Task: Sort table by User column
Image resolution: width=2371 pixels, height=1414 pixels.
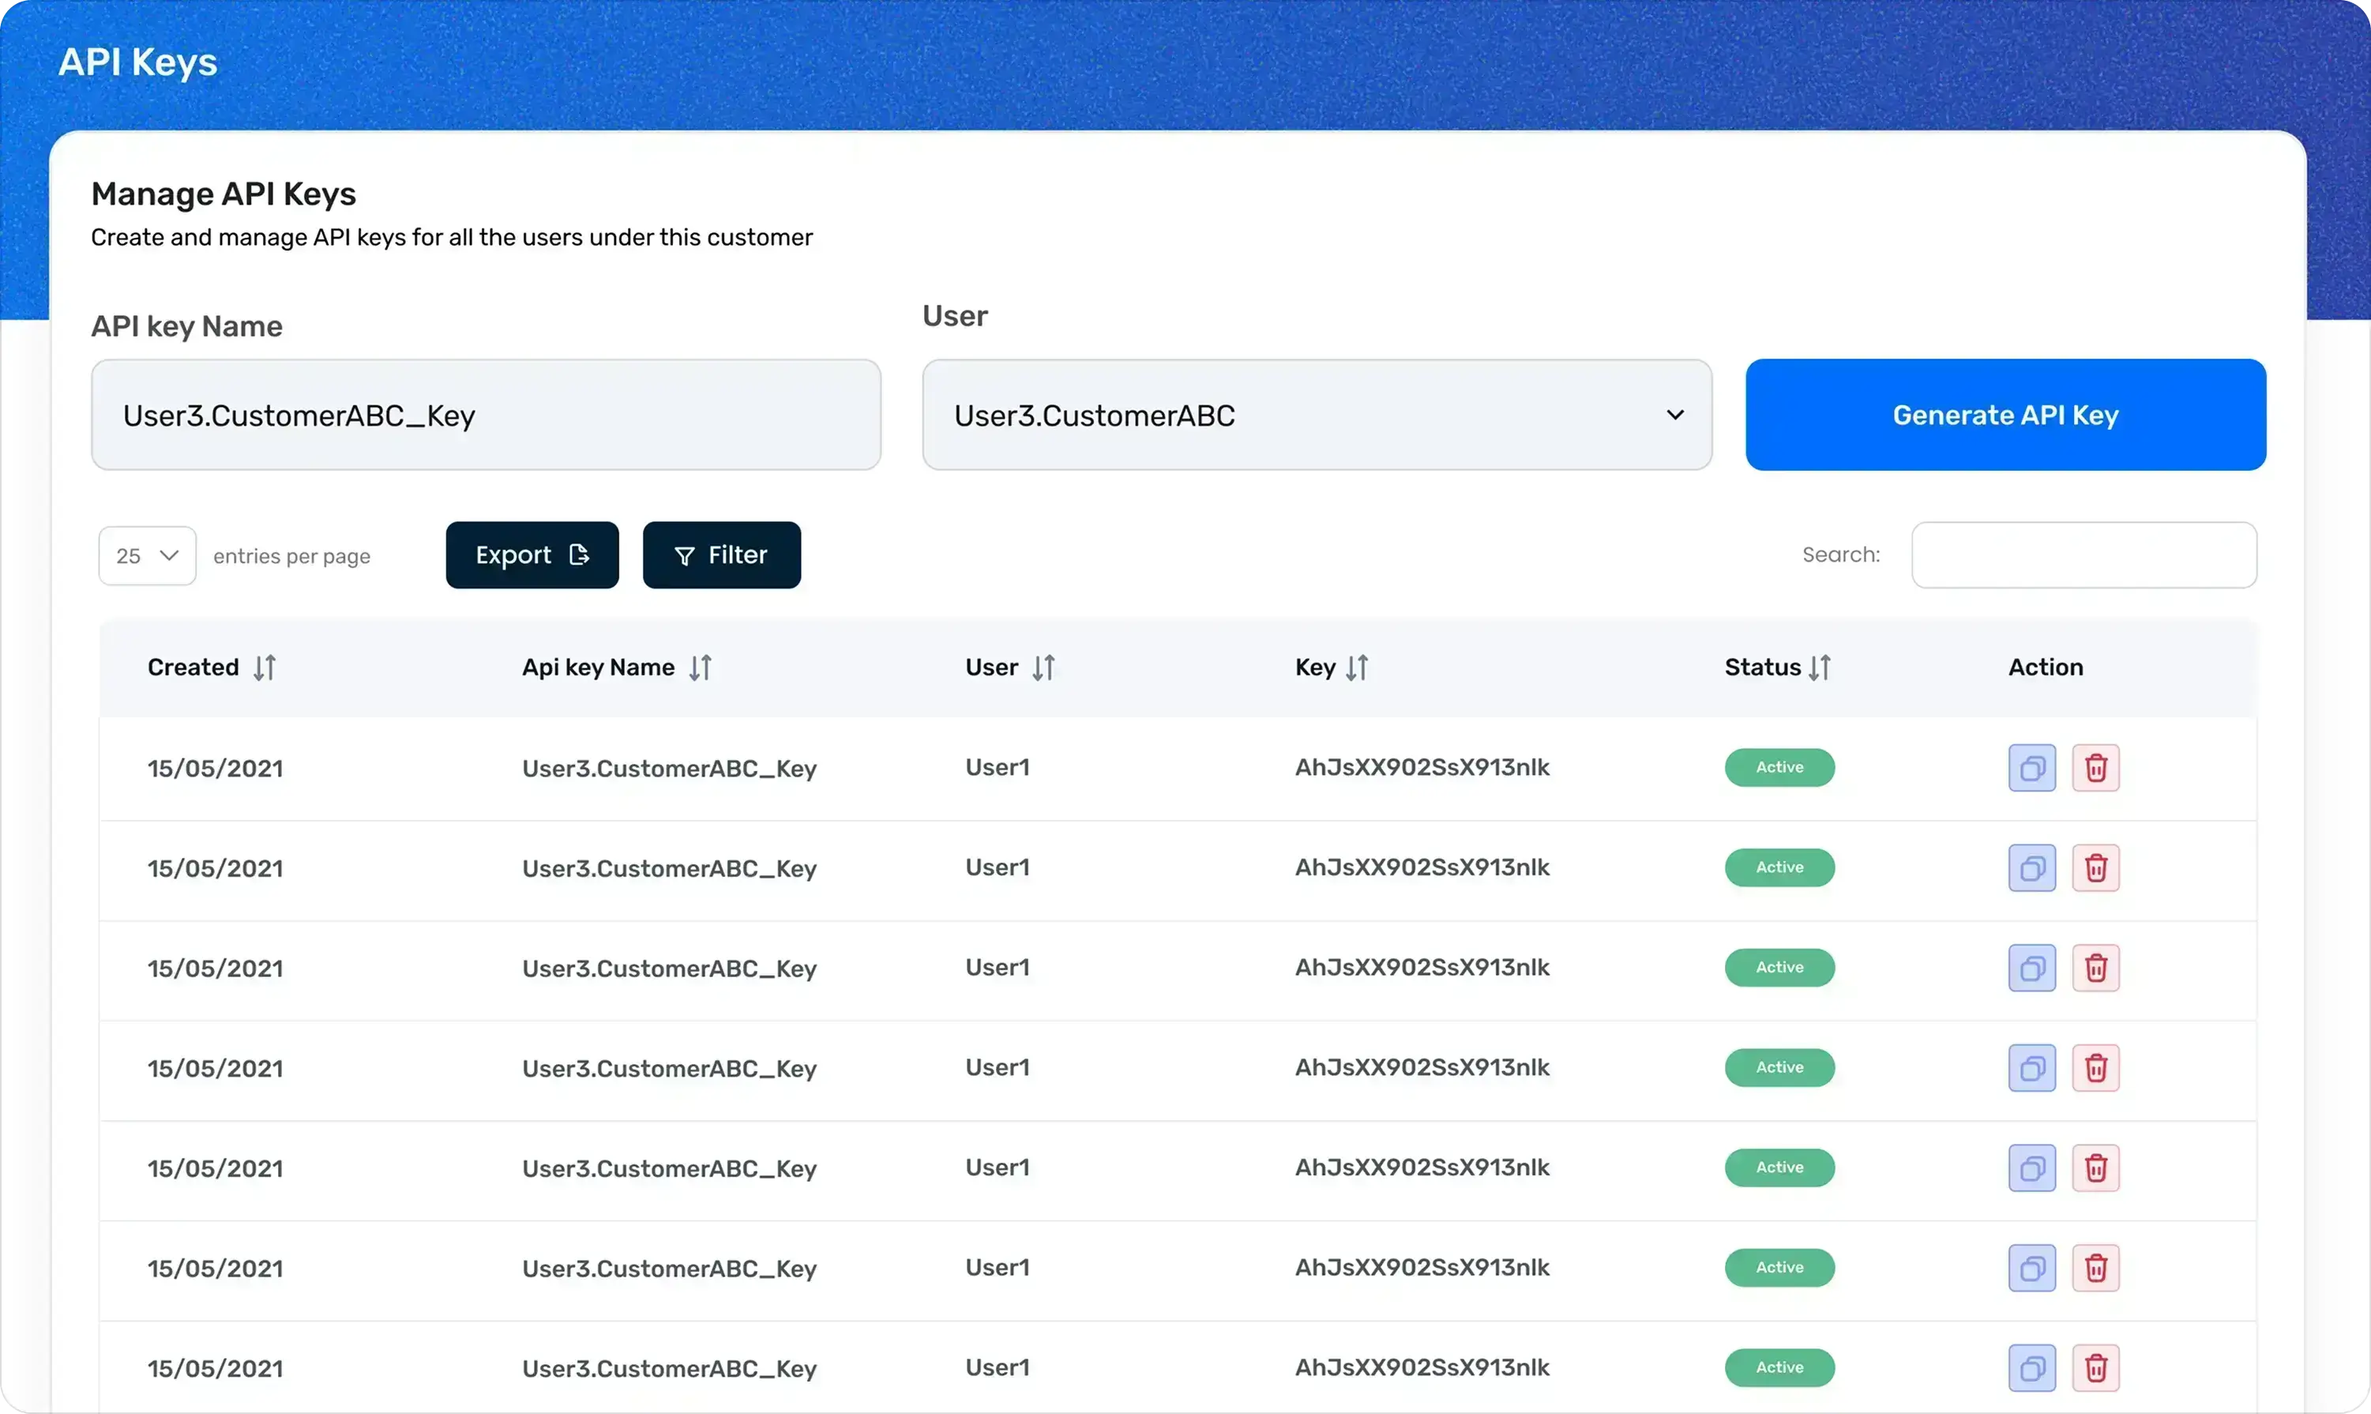Action: (1043, 668)
